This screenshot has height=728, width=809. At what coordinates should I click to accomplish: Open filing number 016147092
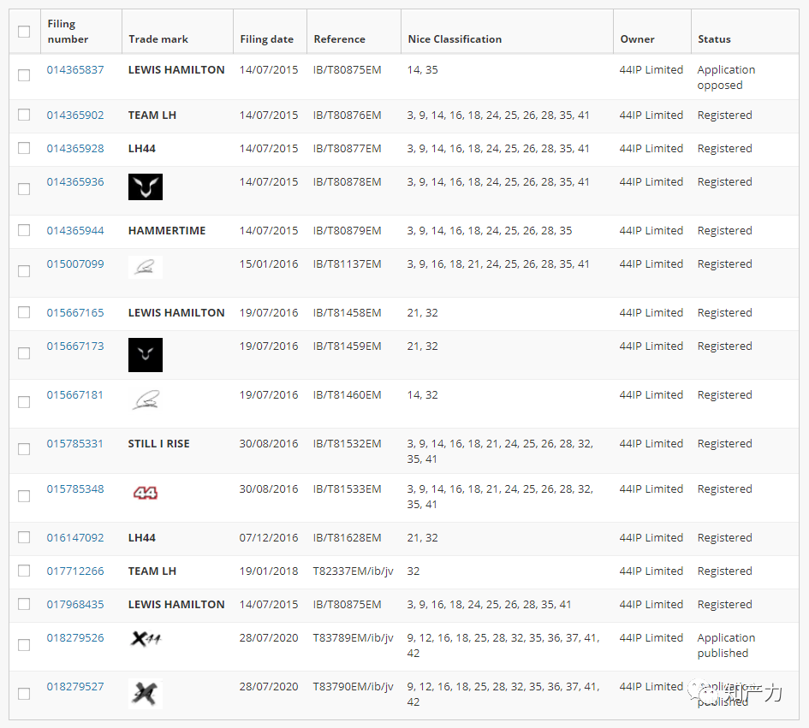pos(75,538)
